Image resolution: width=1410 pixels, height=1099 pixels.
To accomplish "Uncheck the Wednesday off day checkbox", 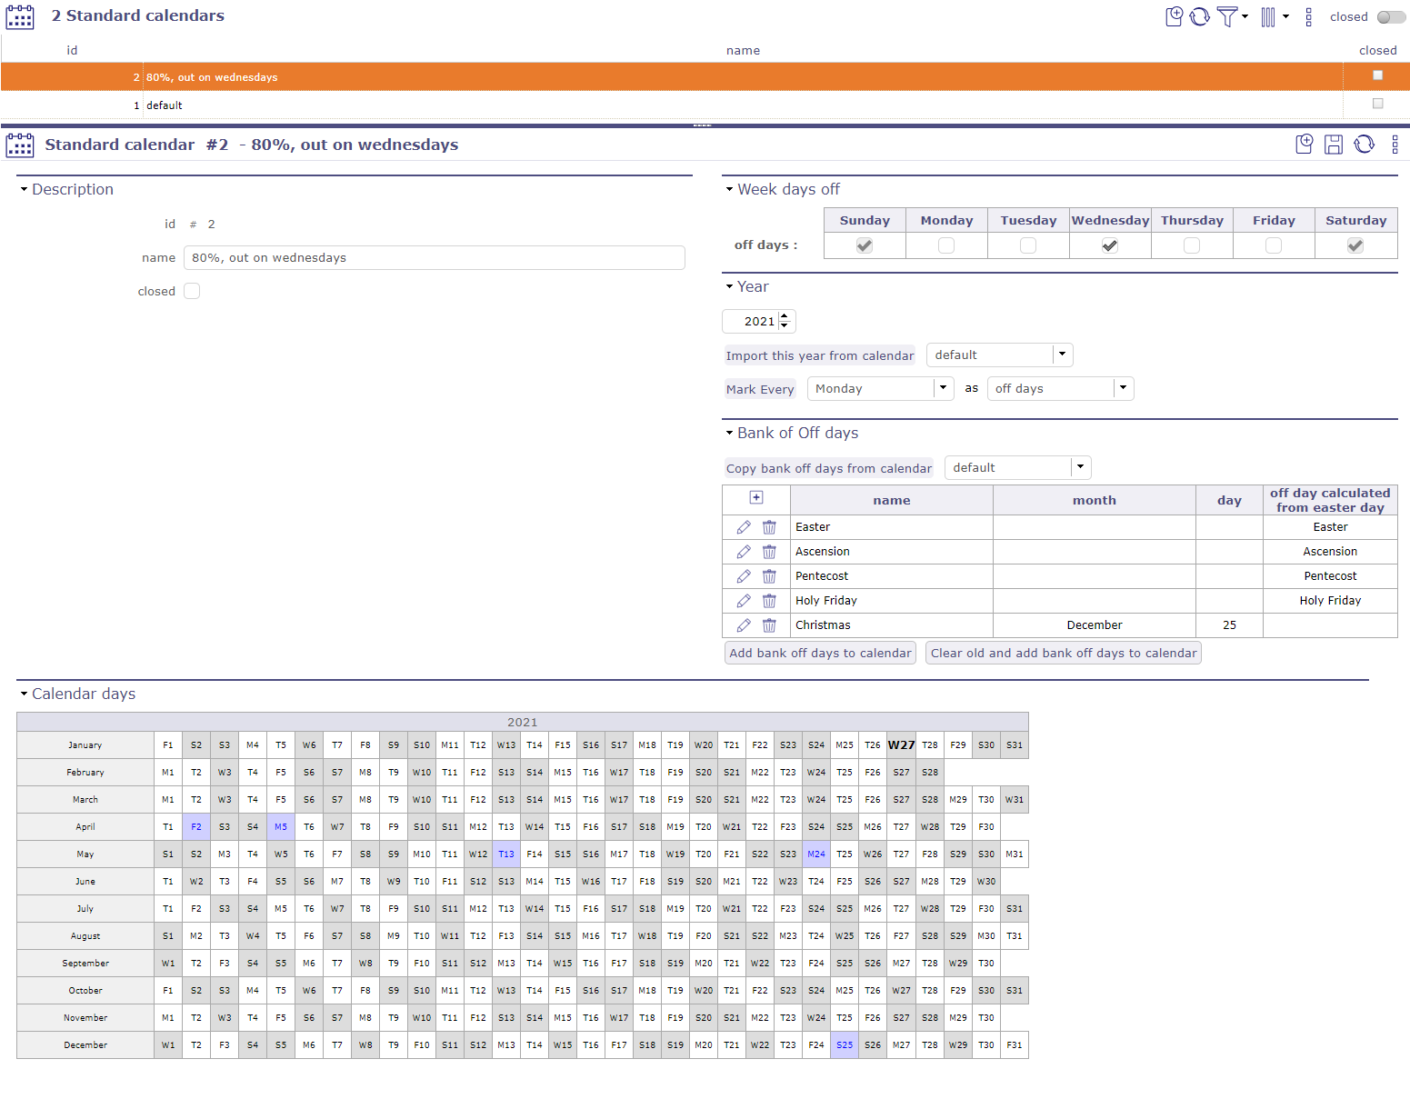I will tap(1110, 245).
